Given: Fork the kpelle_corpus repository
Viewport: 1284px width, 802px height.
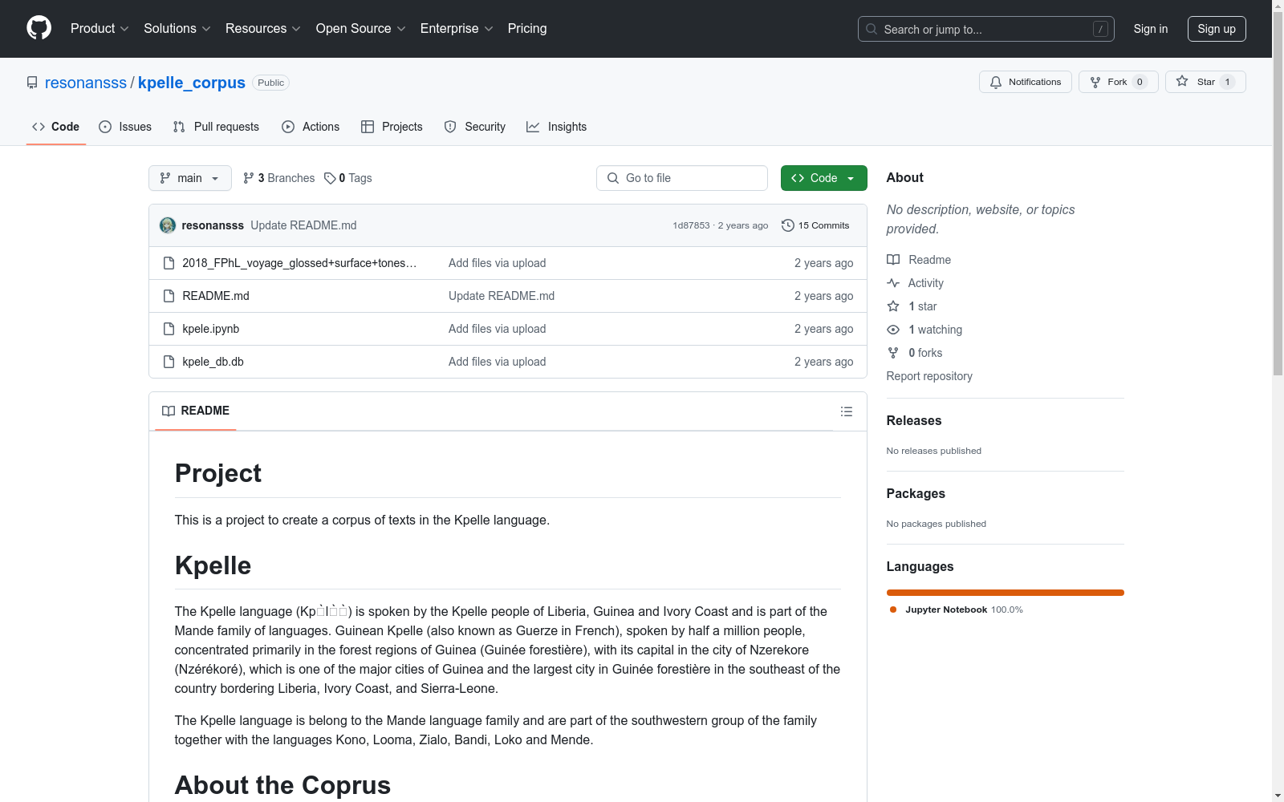Looking at the screenshot, I should point(1118,82).
